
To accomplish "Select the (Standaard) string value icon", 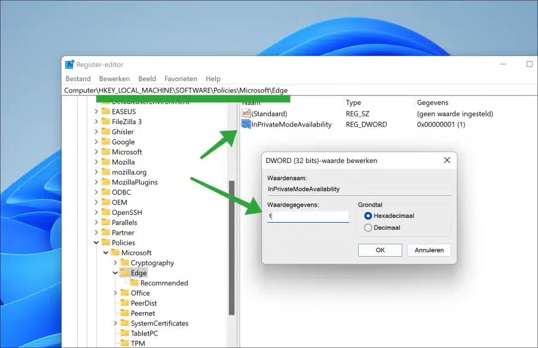I will click(x=246, y=113).
